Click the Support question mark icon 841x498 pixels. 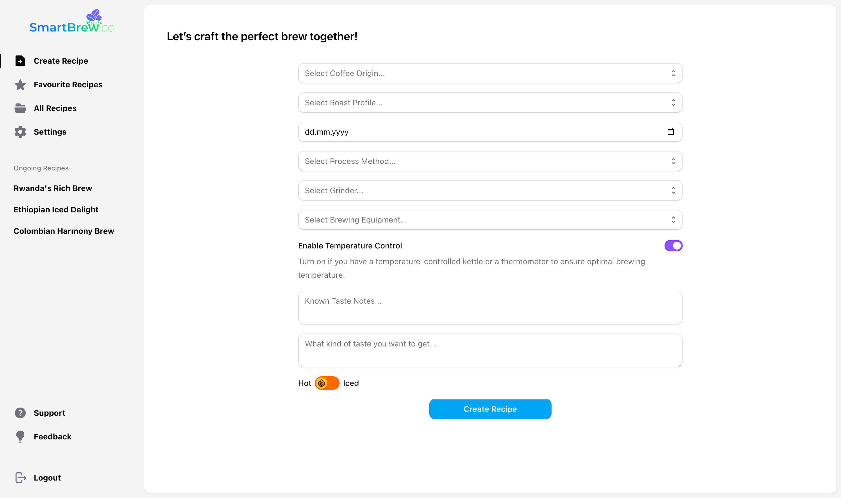[x=20, y=413]
